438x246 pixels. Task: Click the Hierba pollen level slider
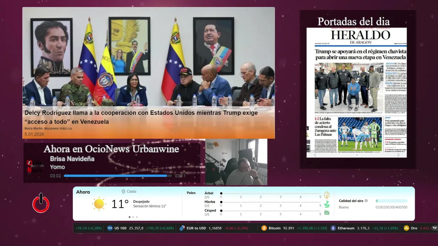(271, 202)
